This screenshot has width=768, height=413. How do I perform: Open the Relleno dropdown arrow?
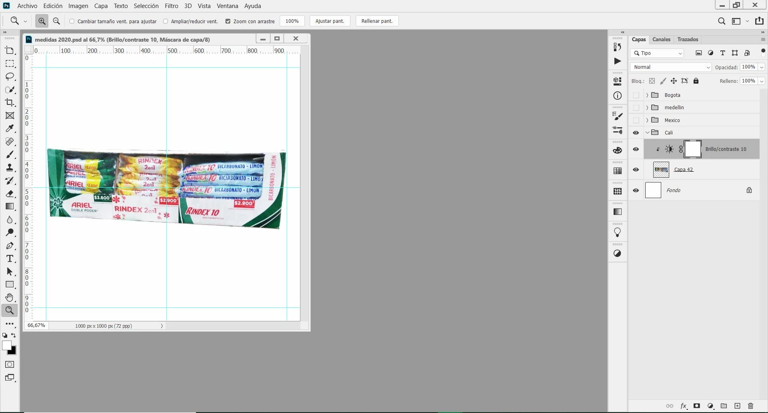pos(762,81)
